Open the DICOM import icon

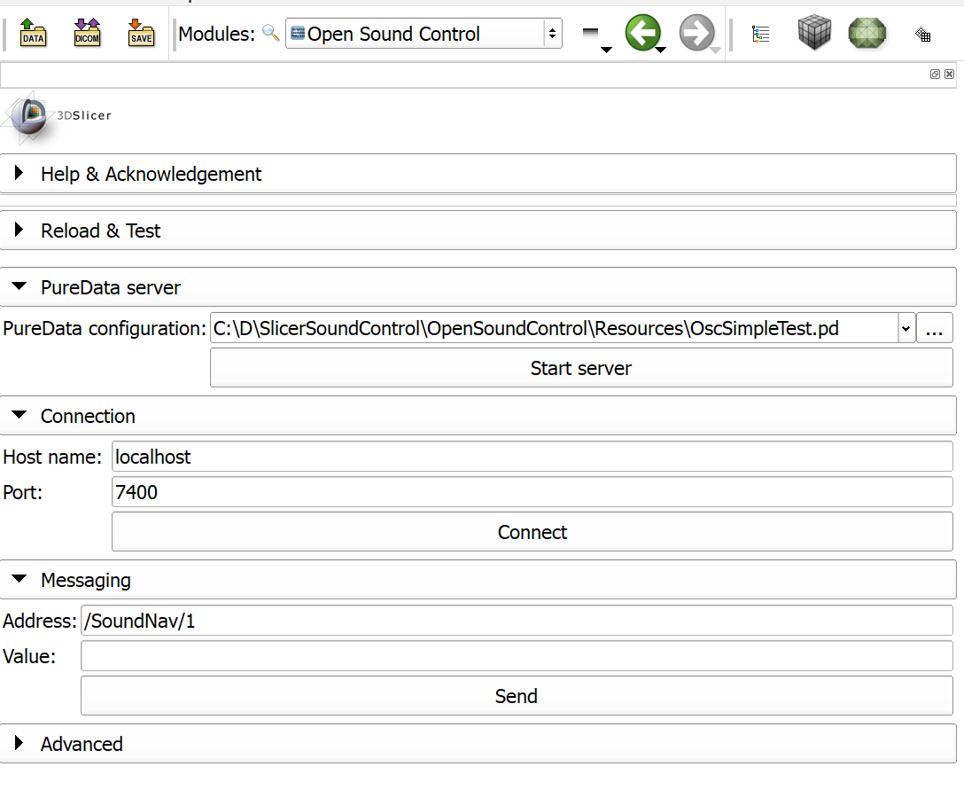87,34
